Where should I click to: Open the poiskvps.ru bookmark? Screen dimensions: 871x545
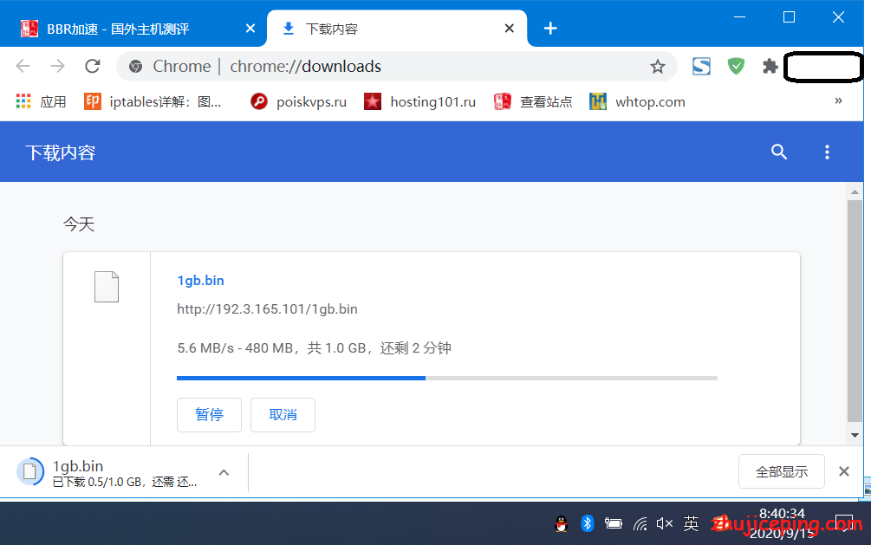[298, 101]
